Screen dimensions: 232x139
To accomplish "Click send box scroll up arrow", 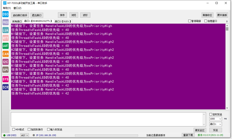I will coord(204,115).
